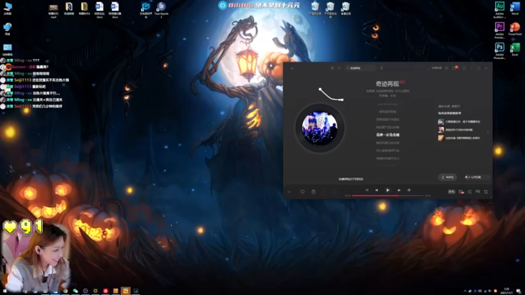Screen dimensions: 525x295
Task: Mute the volume speaker icon
Action: pos(469,191)
